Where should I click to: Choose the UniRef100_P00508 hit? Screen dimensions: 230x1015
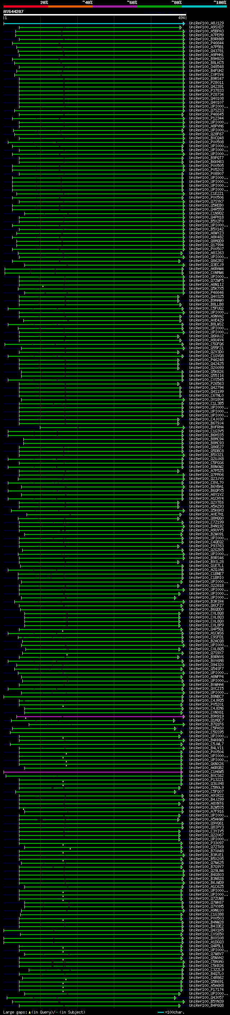click(206, 142)
